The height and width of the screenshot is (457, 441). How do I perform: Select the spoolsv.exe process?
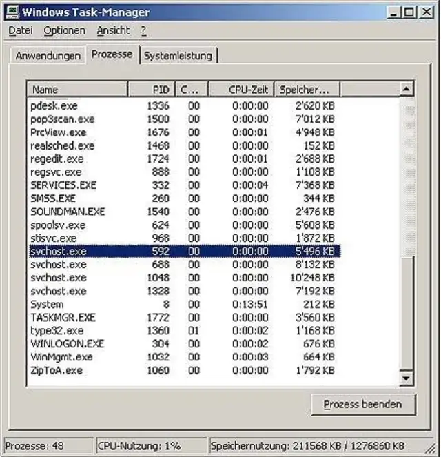[185, 225]
